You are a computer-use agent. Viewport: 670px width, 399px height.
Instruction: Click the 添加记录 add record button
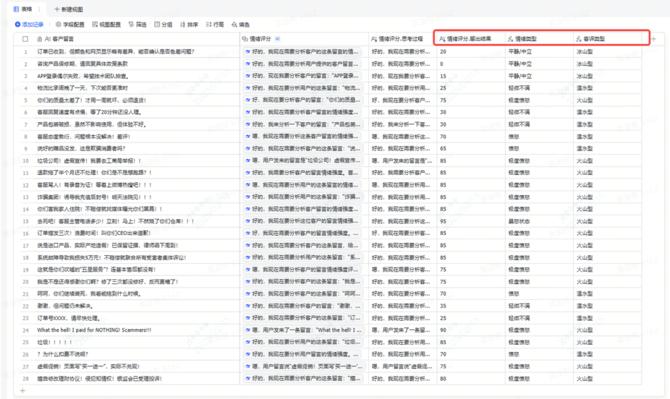[29, 24]
